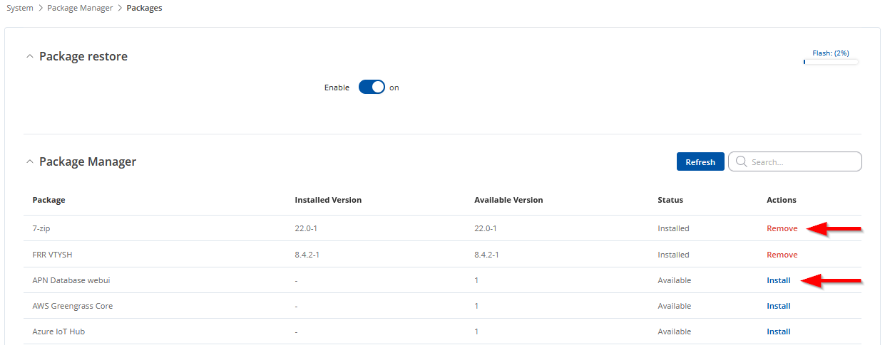Click FRR VTYSH installed version 8.4.2-1
This screenshot has height=345, width=885.
click(x=308, y=254)
